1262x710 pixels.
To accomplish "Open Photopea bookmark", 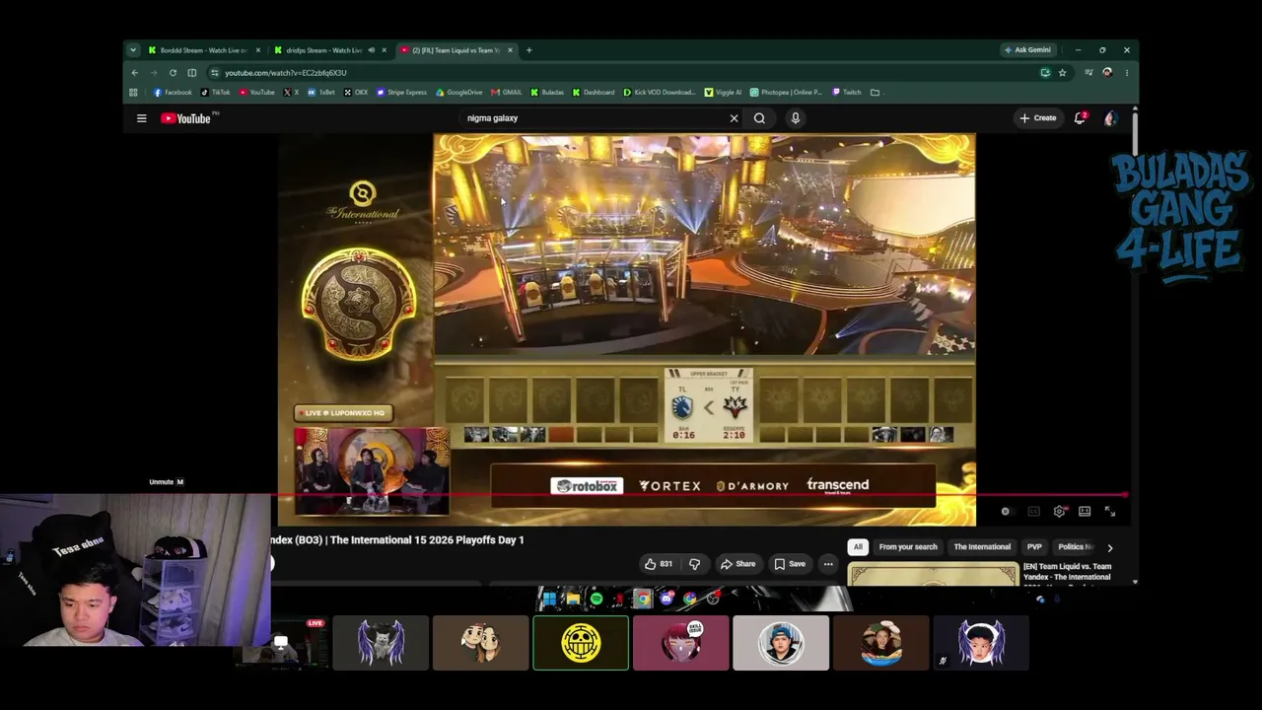I will click(786, 93).
